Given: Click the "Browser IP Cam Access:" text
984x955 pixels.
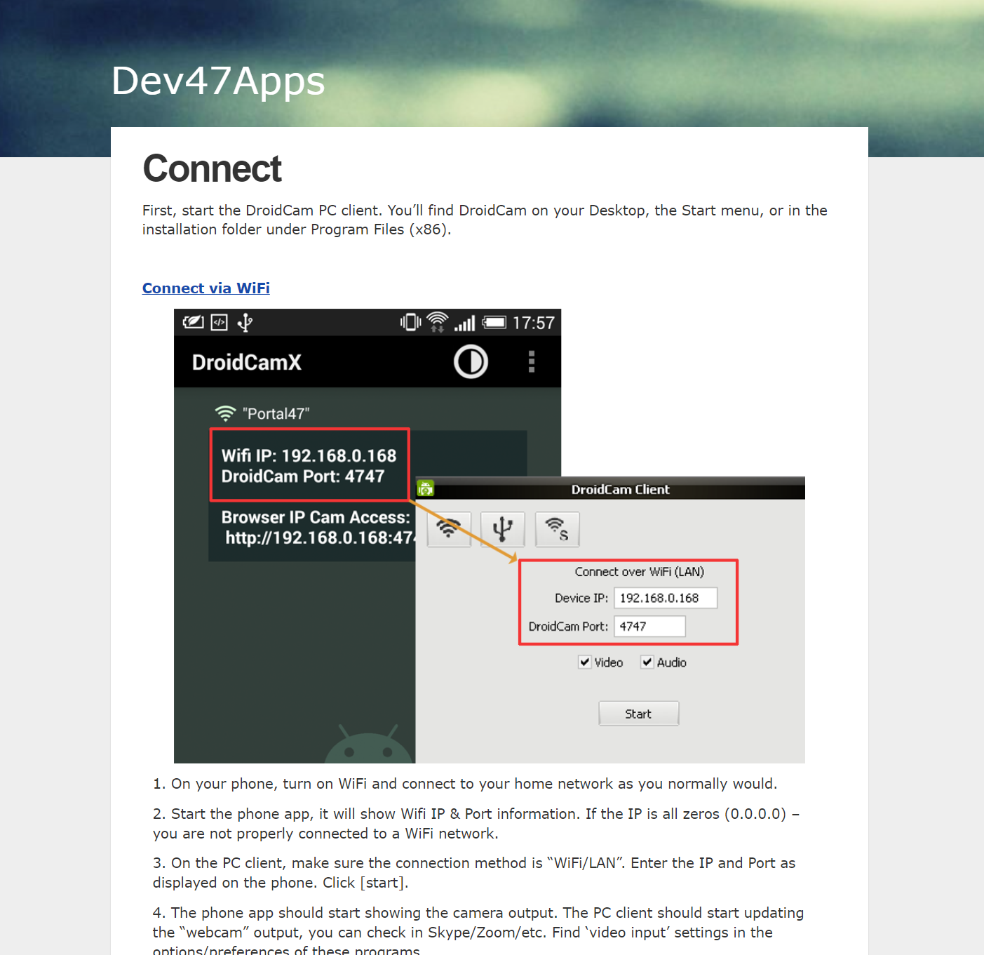Looking at the screenshot, I should (316, 517).
